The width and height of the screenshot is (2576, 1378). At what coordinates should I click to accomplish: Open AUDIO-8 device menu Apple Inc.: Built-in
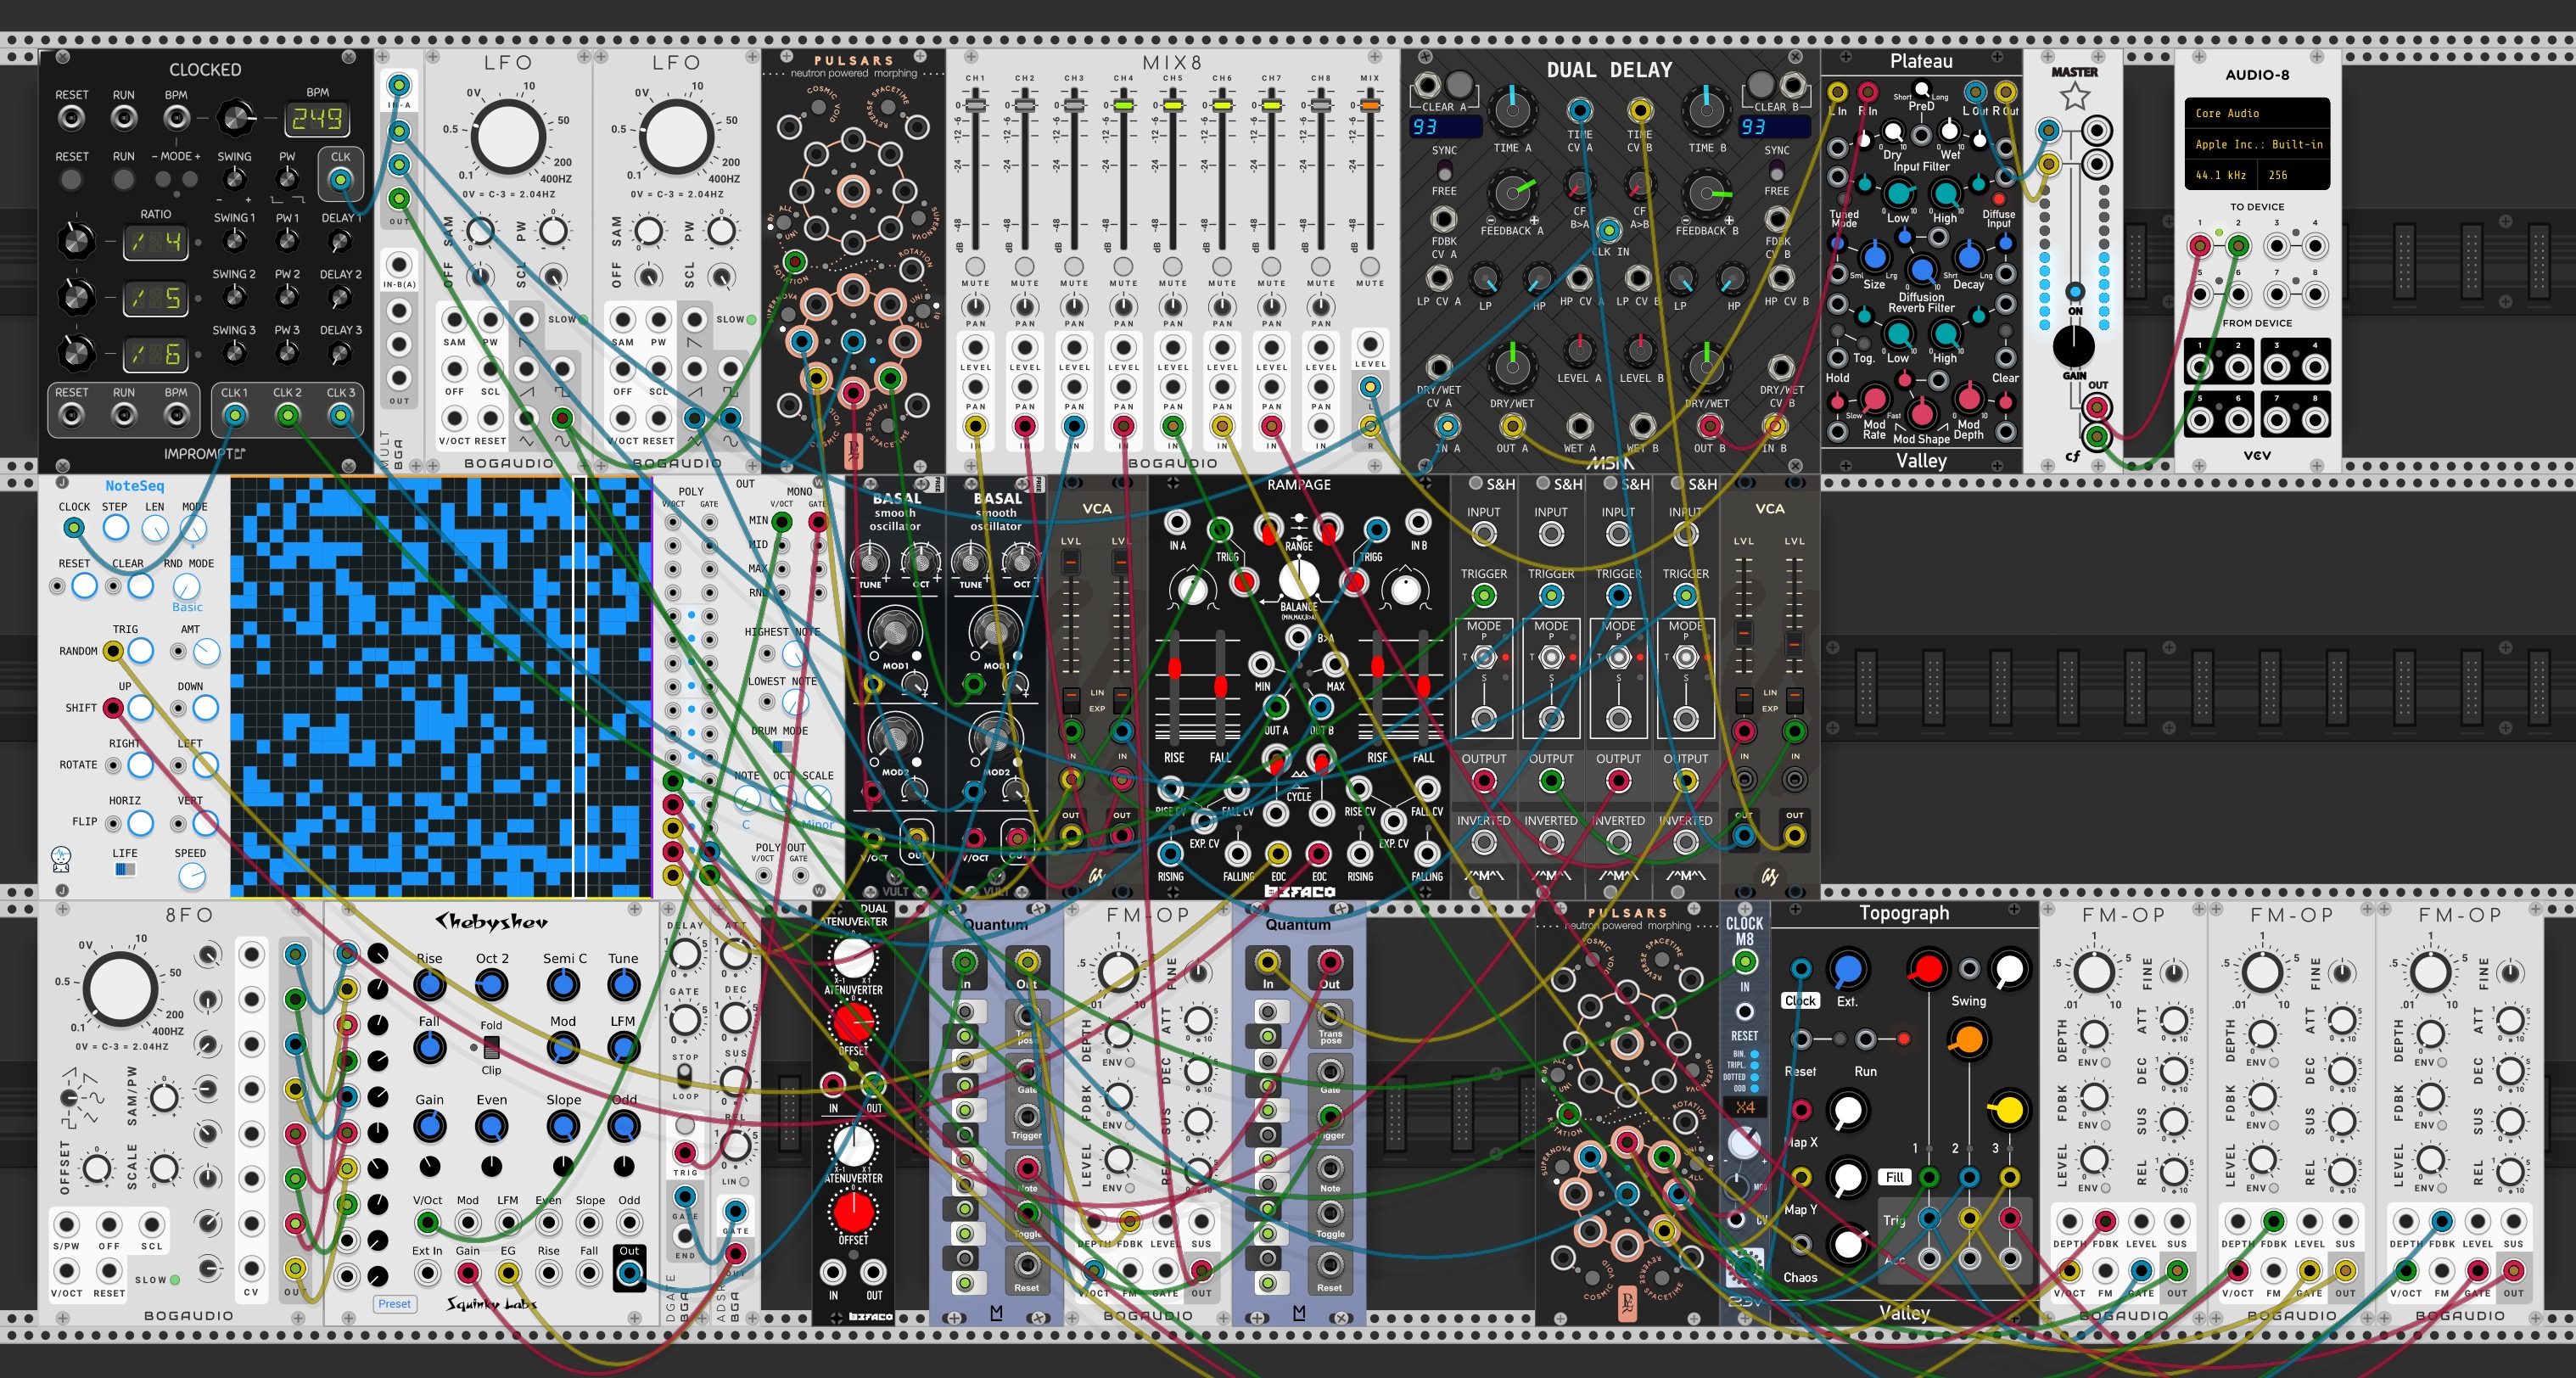tap(2257, 144)
